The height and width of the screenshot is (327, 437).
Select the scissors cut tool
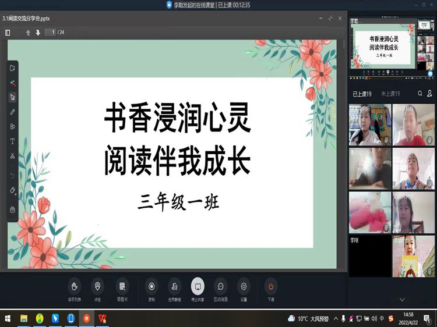12,156
